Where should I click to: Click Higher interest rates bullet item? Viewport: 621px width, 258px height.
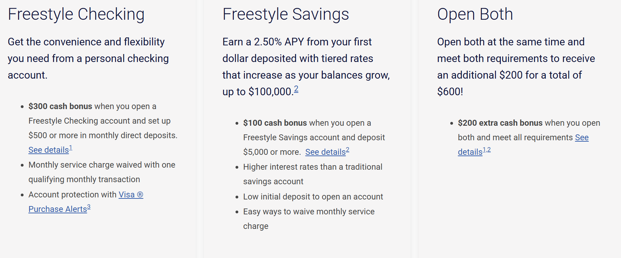tap(313, 174)
